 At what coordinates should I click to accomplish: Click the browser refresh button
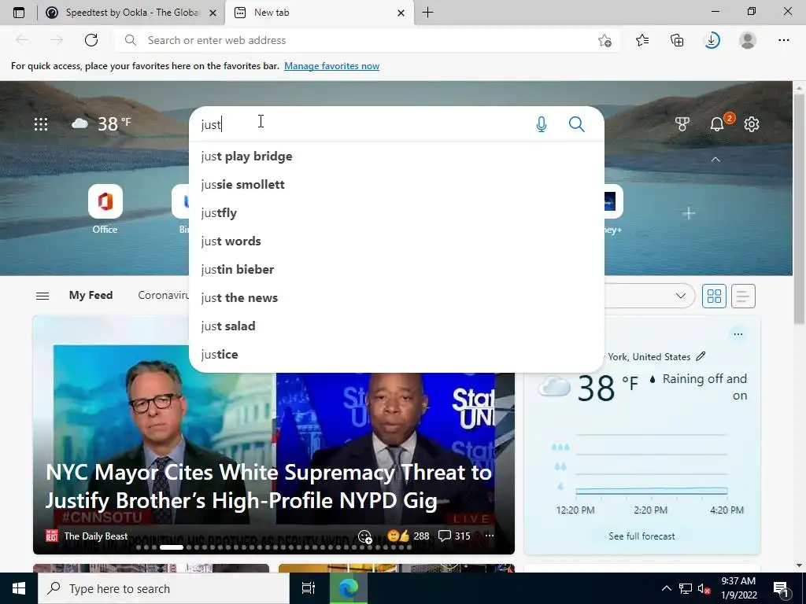(x=91, y=40)
